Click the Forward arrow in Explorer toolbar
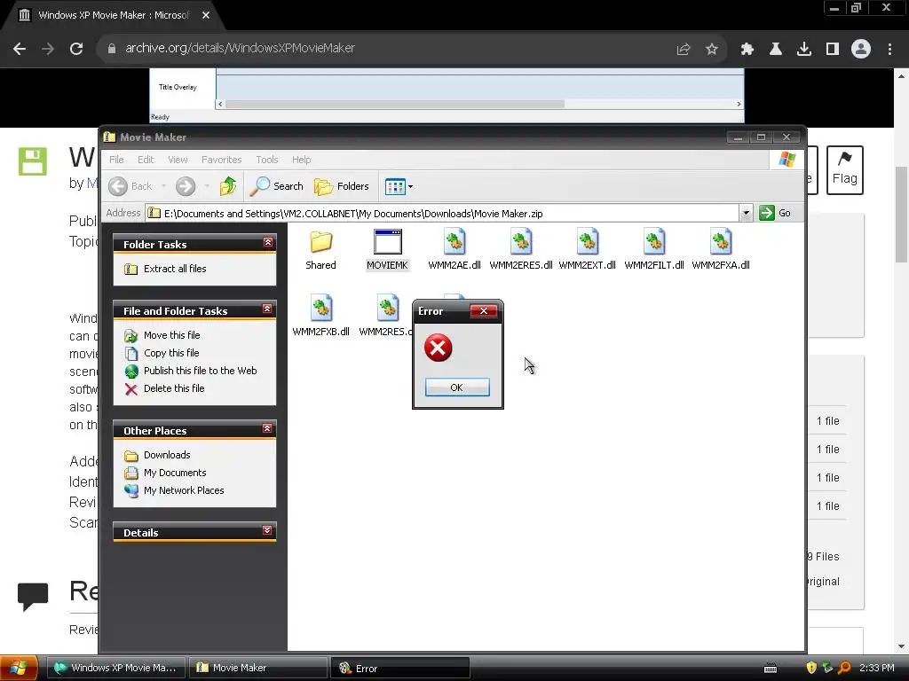The height and width of the screenshot is (681, 909). (x=186, y=186)
